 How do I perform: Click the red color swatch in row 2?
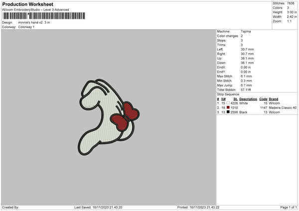pyautogui.click(x=228, y=107)
